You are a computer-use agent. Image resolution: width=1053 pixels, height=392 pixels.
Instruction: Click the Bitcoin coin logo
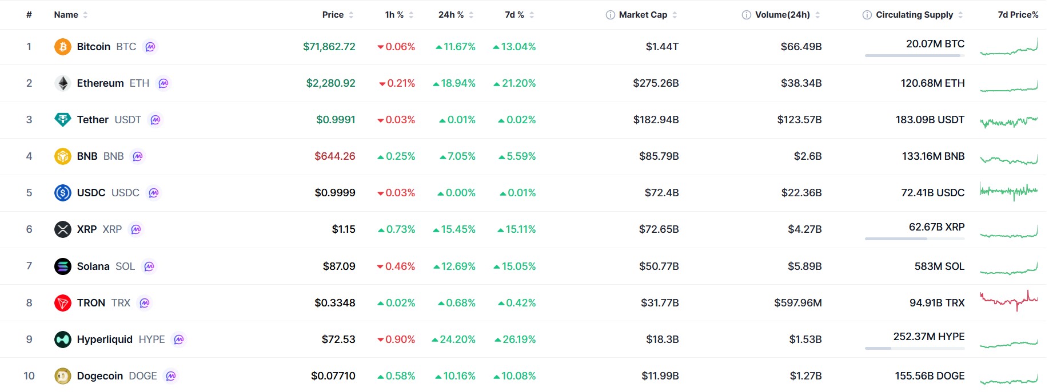[x=63, y=47]
